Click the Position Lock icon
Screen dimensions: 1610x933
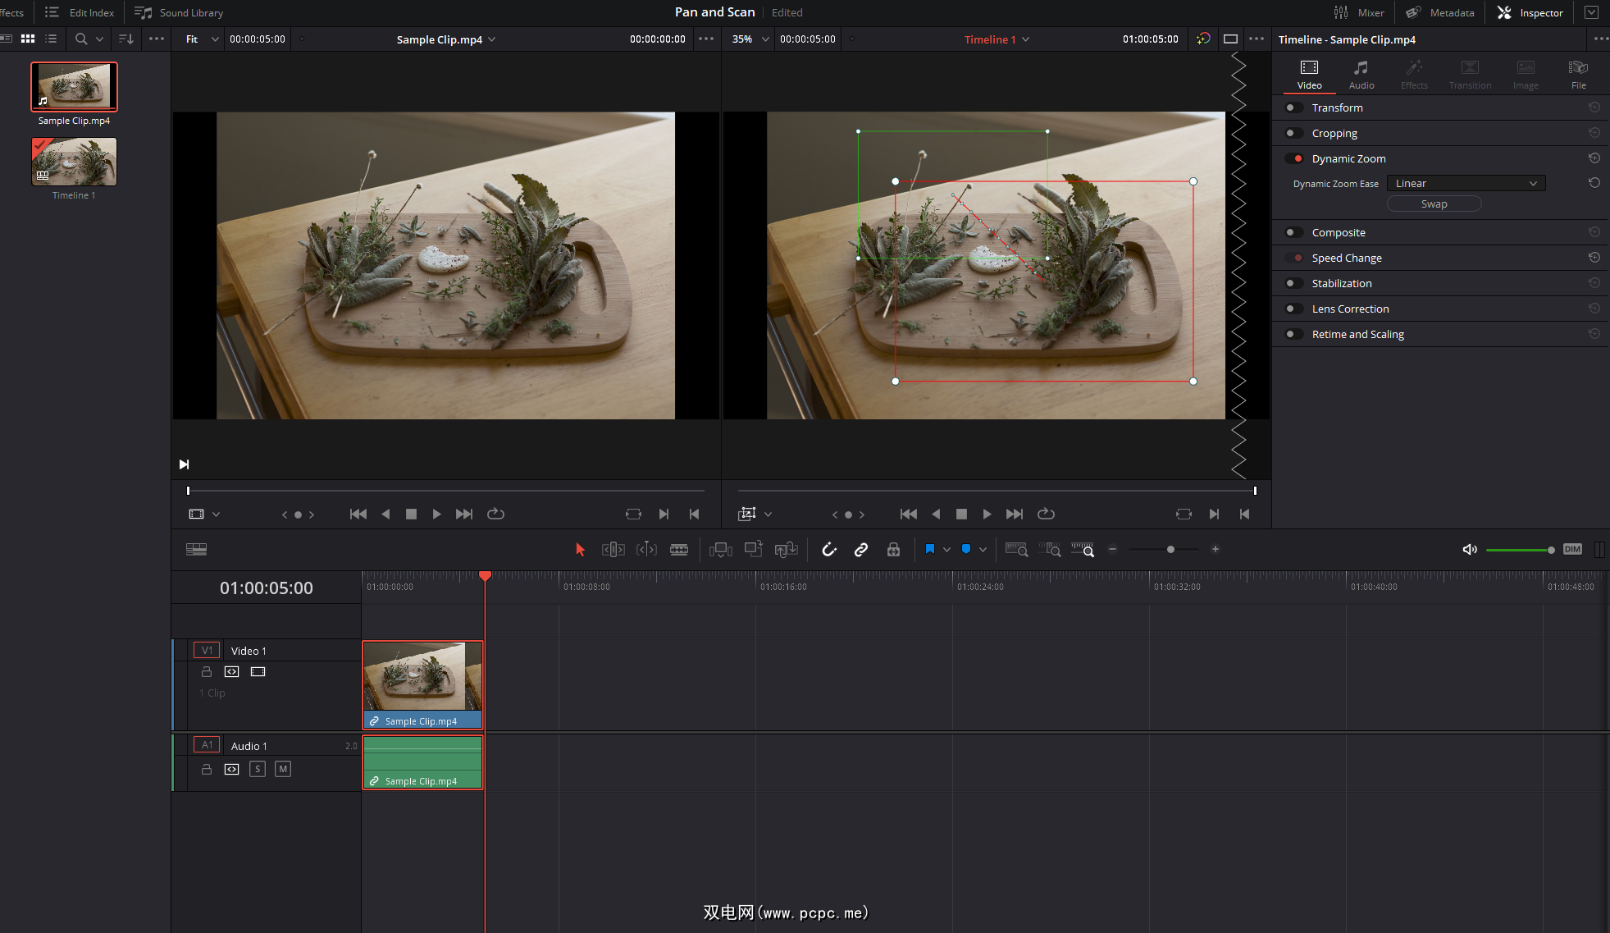coord(893,550)
